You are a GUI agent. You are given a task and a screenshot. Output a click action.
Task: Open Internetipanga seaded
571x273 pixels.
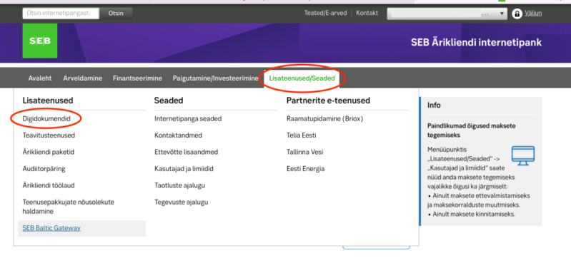coord(188,119)
